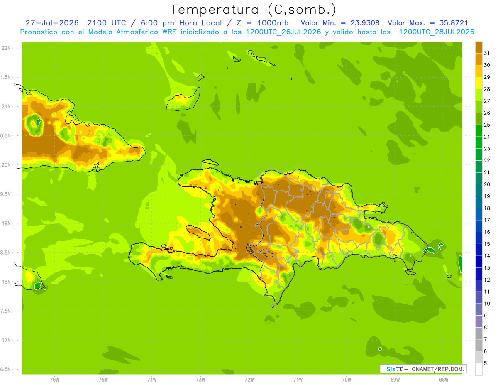Image resolution: width=498 pixels, height=385 pixels.
Task: Click the legend value label "10"
Action: [487, 304]
